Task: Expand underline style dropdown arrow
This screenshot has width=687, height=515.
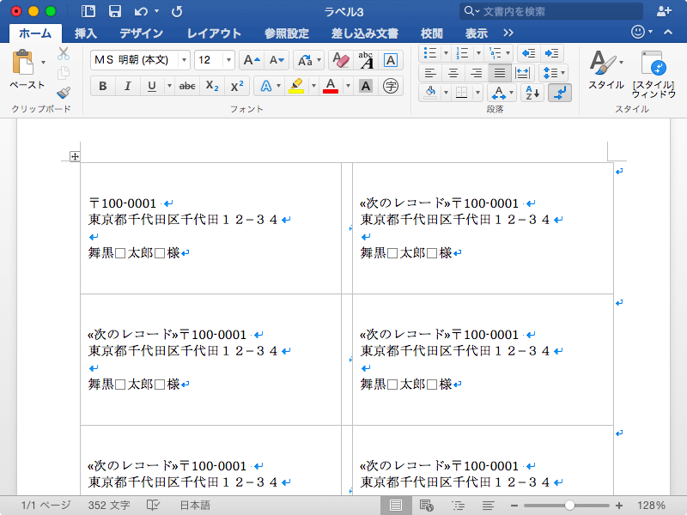Action: coord(169,87)
